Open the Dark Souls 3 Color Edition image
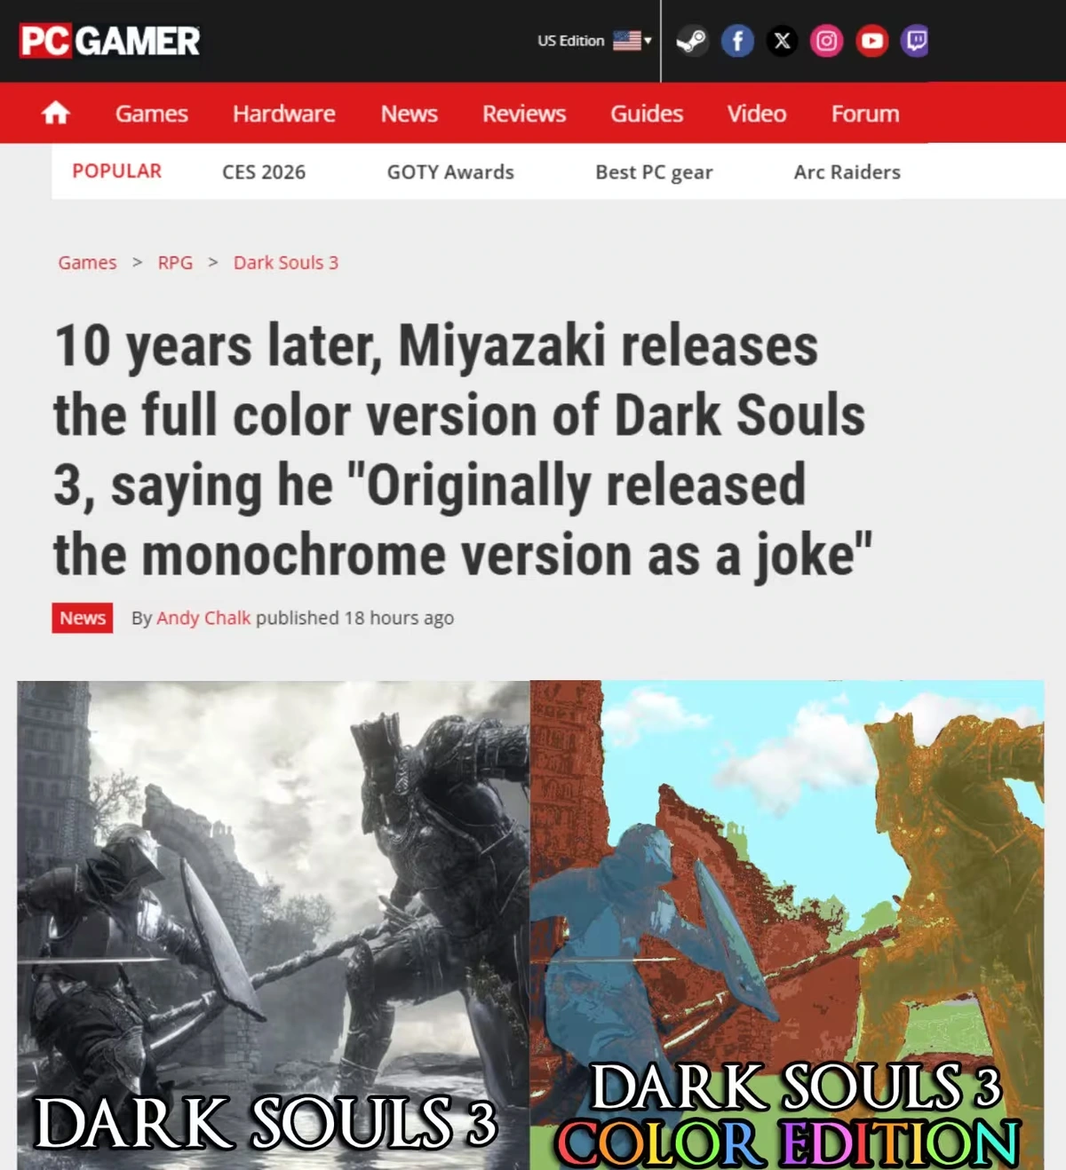The image size is (1066, 1170). (x=787, y=925)
